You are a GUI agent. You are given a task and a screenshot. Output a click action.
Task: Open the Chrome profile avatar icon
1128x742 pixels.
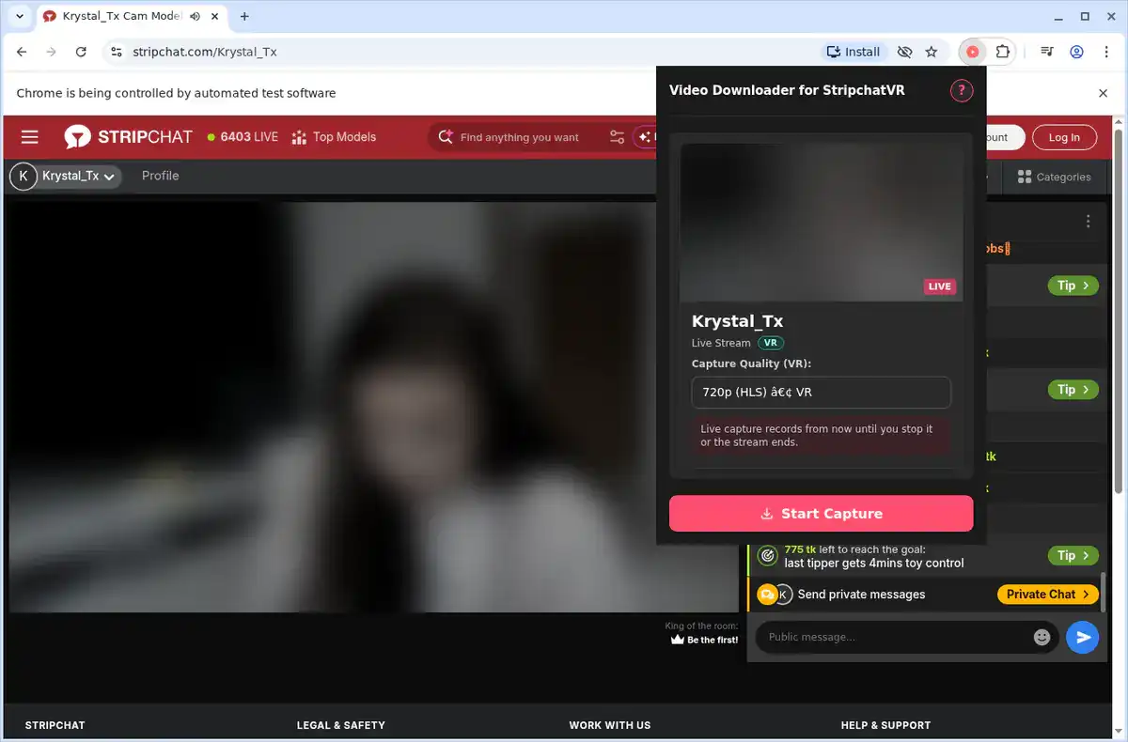[x=1076, y=52]
